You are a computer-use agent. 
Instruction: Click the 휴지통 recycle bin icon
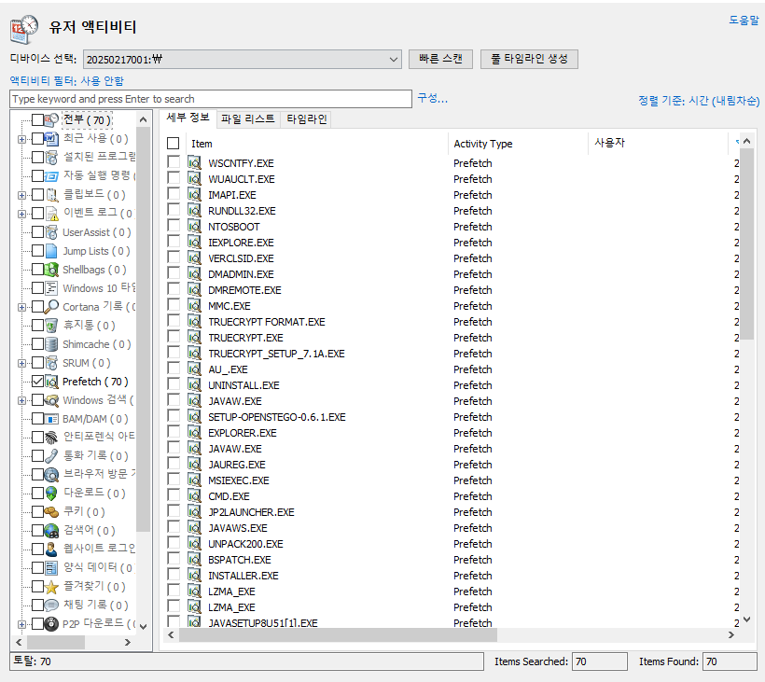[x=51, y=326]
